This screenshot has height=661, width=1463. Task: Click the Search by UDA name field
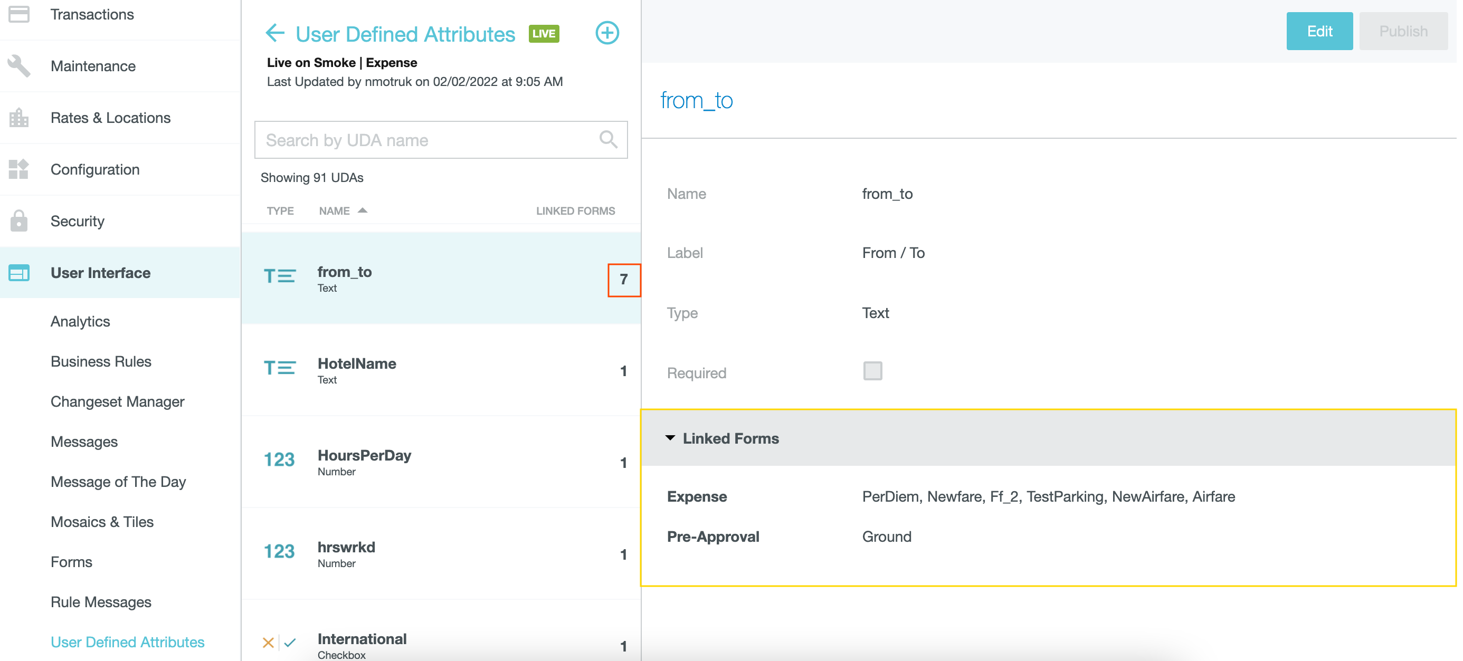tap(426, 140)
